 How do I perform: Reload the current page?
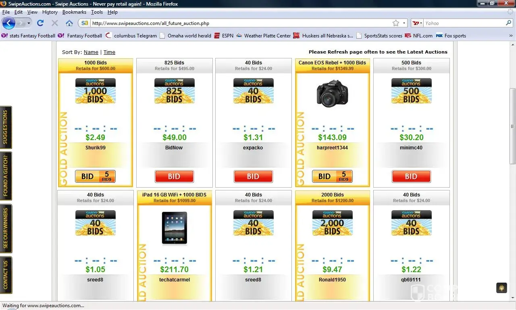[x=40, y=23]
